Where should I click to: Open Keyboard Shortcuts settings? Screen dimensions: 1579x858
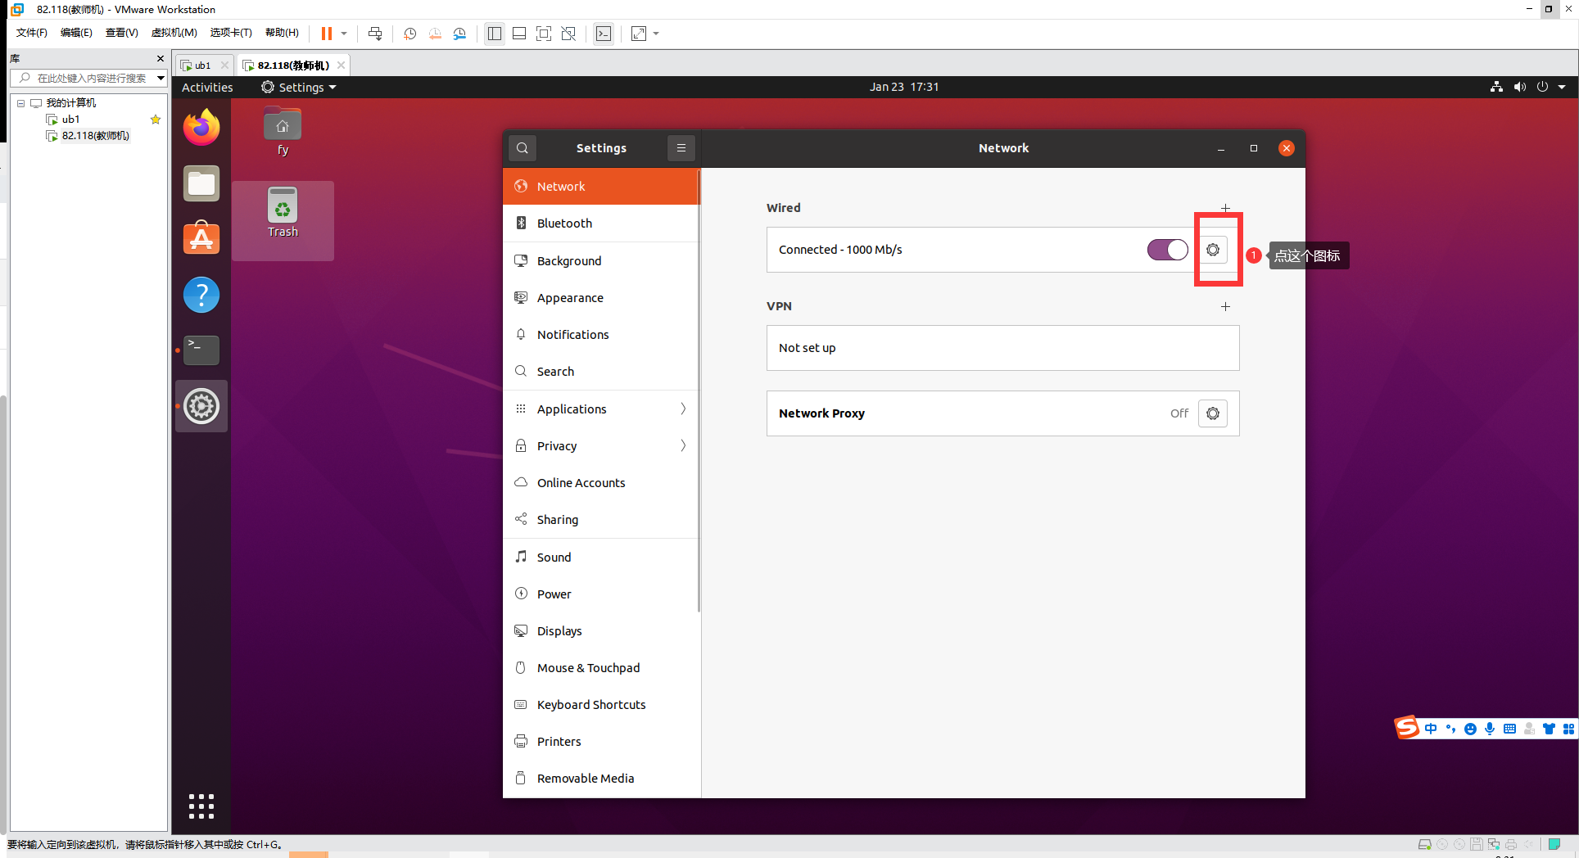point(601,705)
